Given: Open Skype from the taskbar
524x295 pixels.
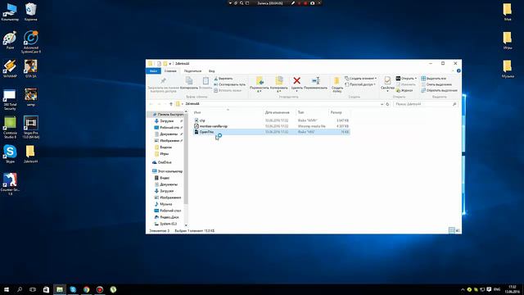Looking at the screenshot, I should pos(73,289).
